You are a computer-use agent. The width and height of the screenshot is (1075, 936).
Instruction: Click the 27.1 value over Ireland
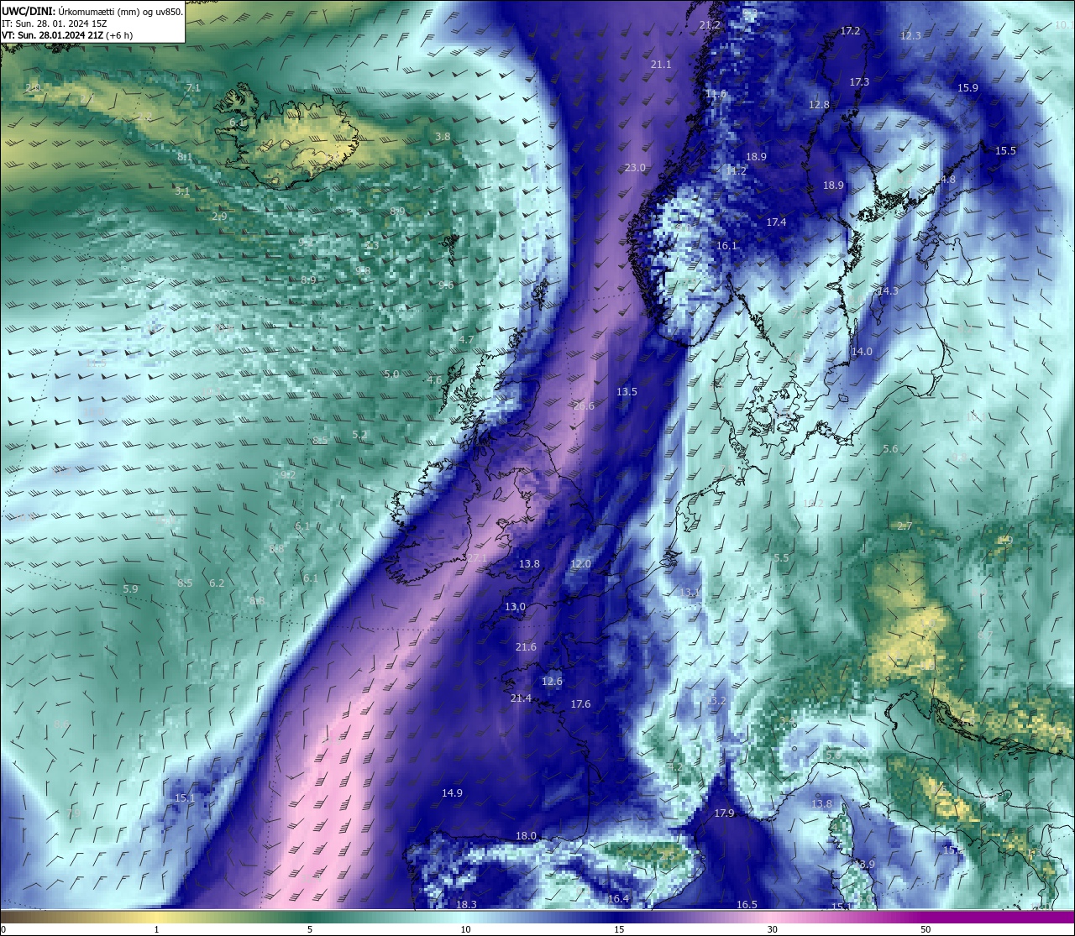pyautogui.click(x=477, y=558)
